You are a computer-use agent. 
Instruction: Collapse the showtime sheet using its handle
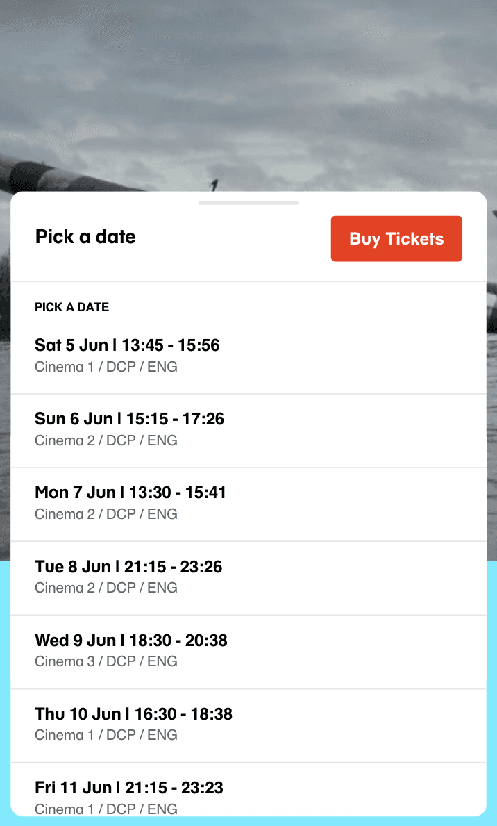click(x=248, y=204)
